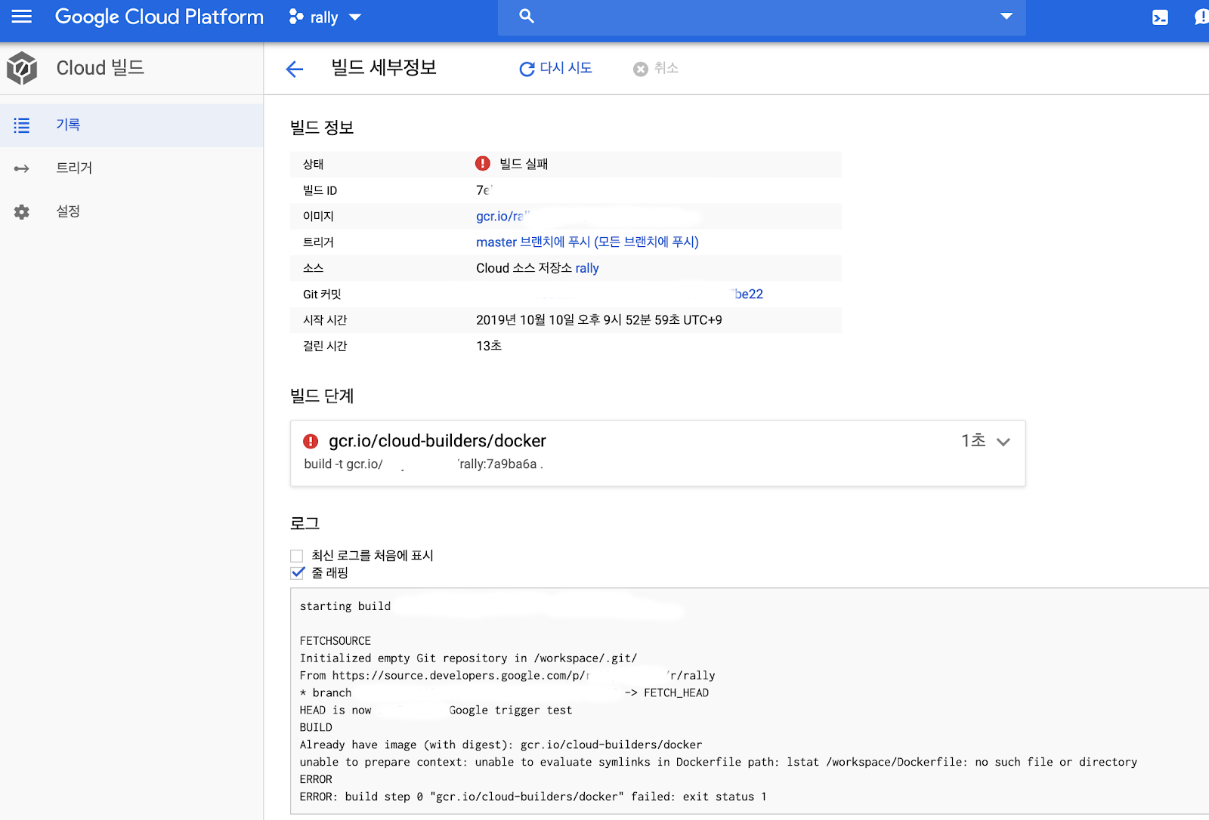Click the arrow icon beside 트리거
Image resolution: width=1209 pixels, height=820 pixels.
(x=22, y=168)
